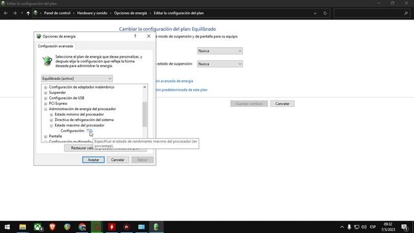This screenshot has height=233, width=414.
Task: Open Hardware y sonido breadcrumb
Action: [x=92, y=13]
